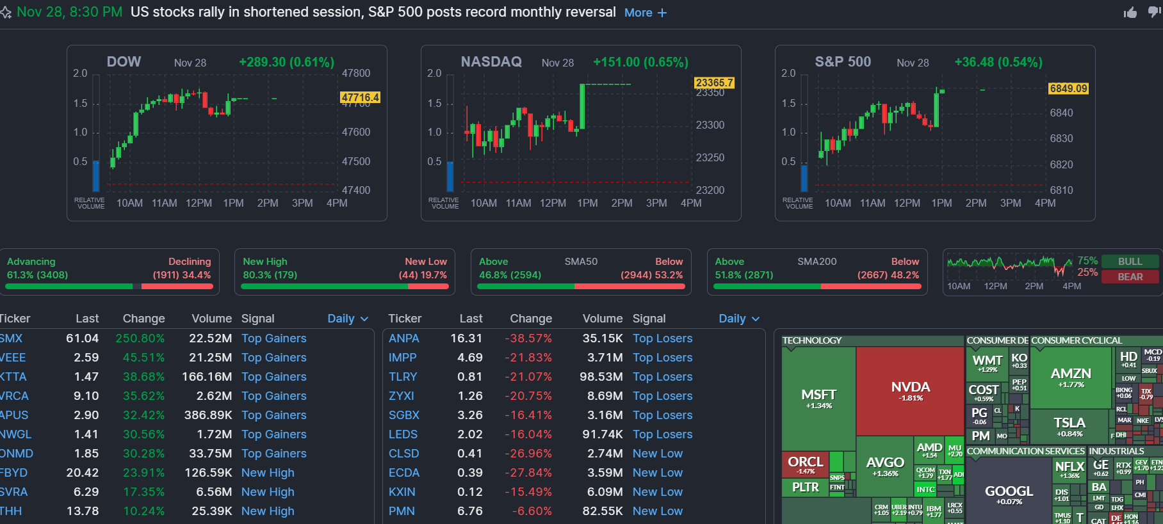Open the ANPA ticker link
Viewport: 1163px width, 524px height.
pos(403,338)
